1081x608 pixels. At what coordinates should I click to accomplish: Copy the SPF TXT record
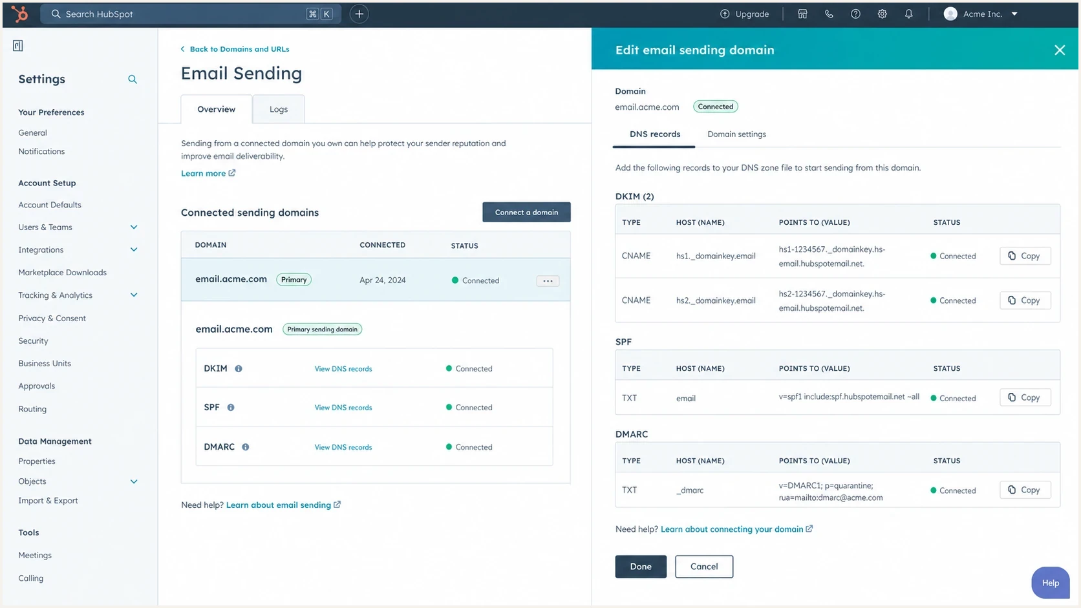click(1025, 397)
